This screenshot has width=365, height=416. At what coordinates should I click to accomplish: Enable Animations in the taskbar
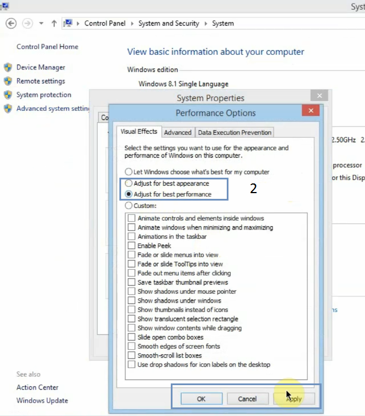131,237
